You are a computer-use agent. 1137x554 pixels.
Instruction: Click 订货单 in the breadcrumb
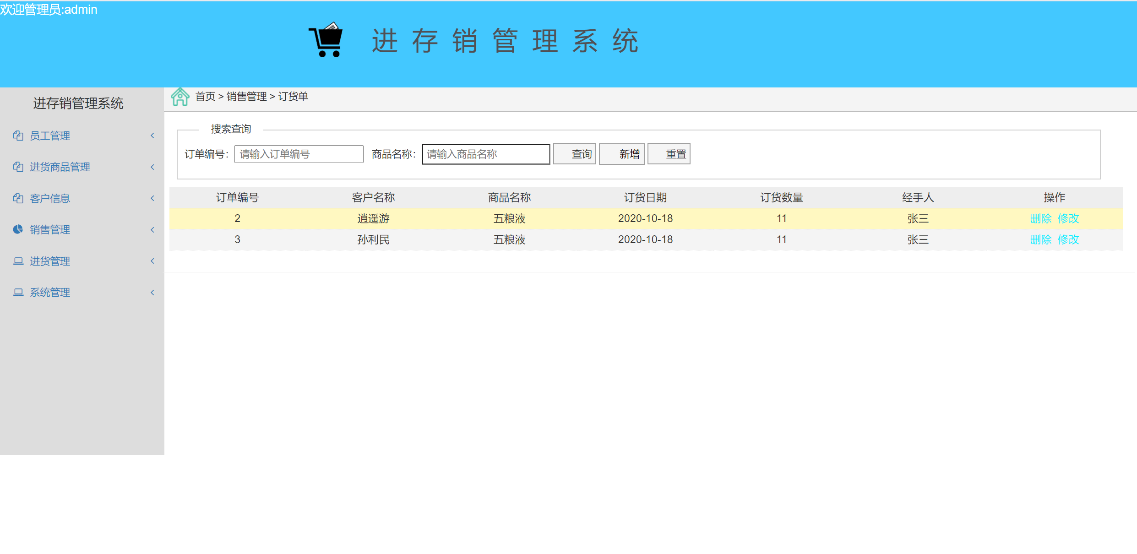(293, 97)
